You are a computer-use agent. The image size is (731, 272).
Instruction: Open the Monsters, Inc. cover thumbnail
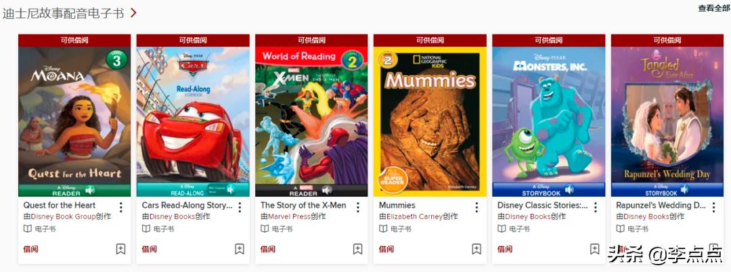click(x=549, y=122)
